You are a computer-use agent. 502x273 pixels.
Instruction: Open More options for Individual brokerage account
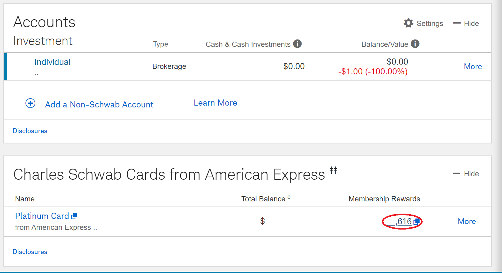pos(473,66)
